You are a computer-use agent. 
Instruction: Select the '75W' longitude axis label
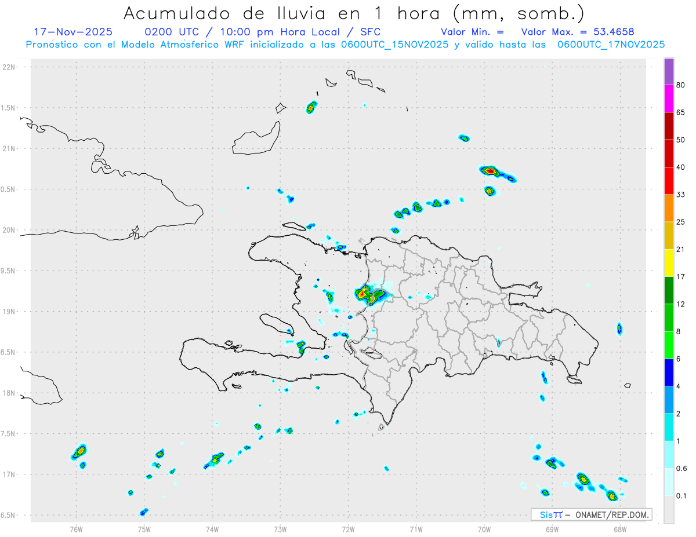144,529
